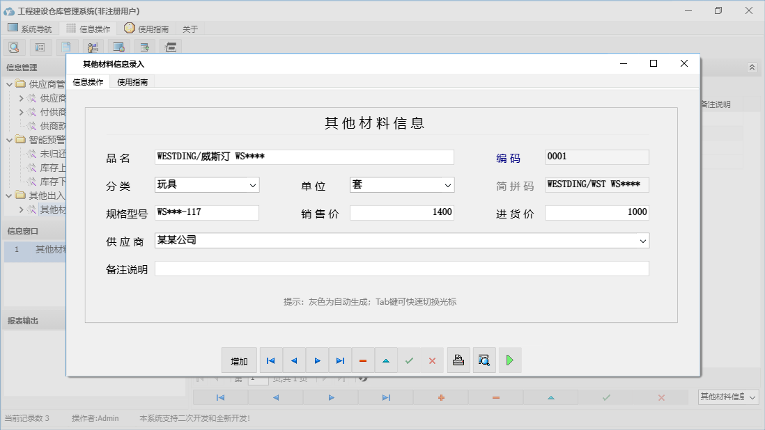Go to next record with the blue arrow icon

(x=317, y=360)
